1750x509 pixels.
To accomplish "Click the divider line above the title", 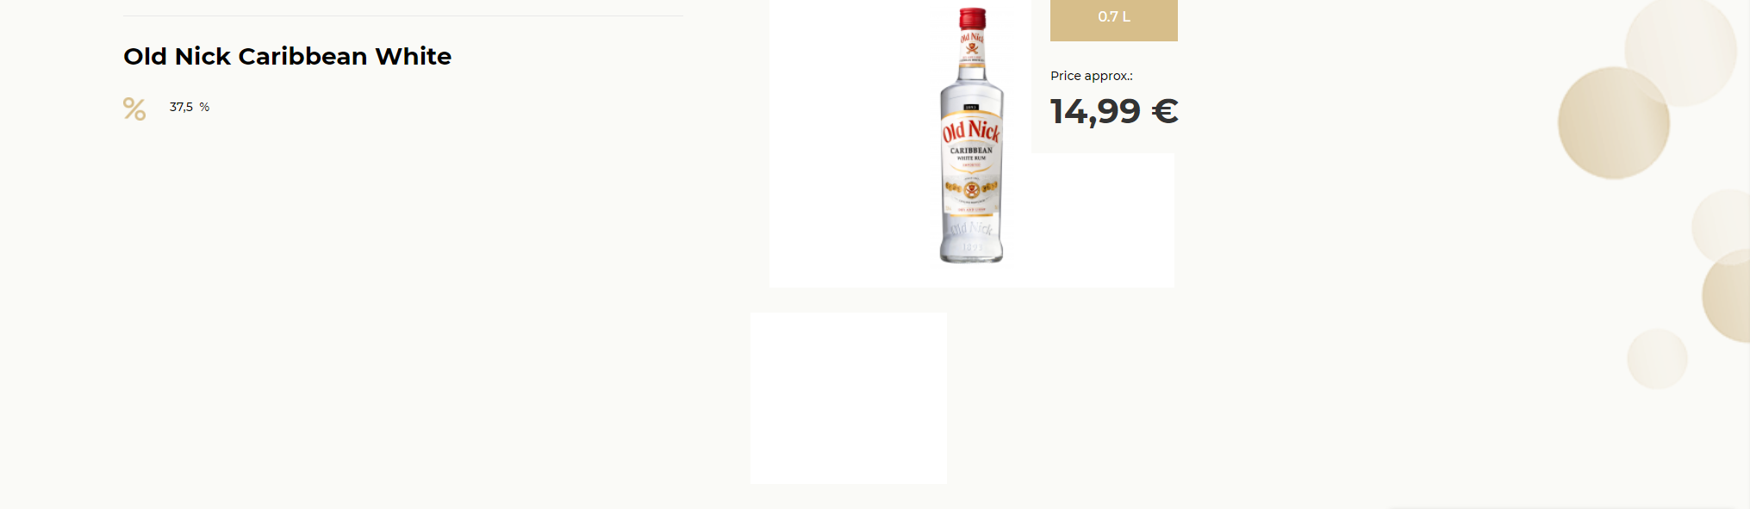I will pos(403,16).
